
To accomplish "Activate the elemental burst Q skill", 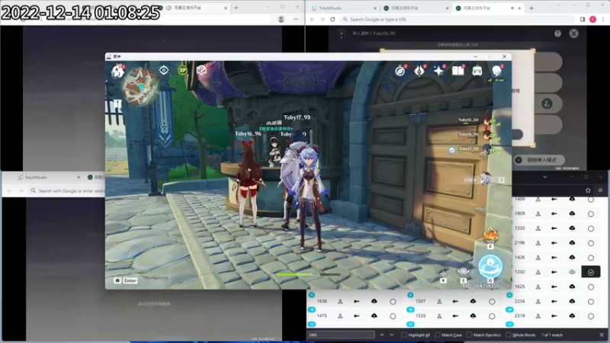I will click(x=490, y=267).
